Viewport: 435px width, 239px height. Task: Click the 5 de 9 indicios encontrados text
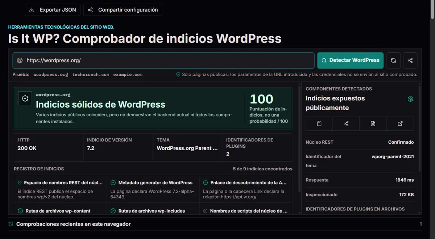pyautogui.click(x=262, y=169)
